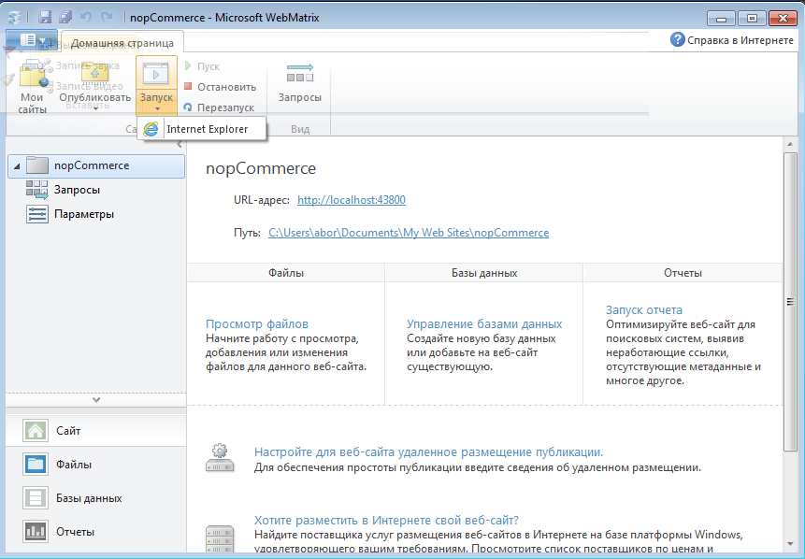Click the gear server icon for remote publishing
805x559 pixels.
[x=220, y=458]
